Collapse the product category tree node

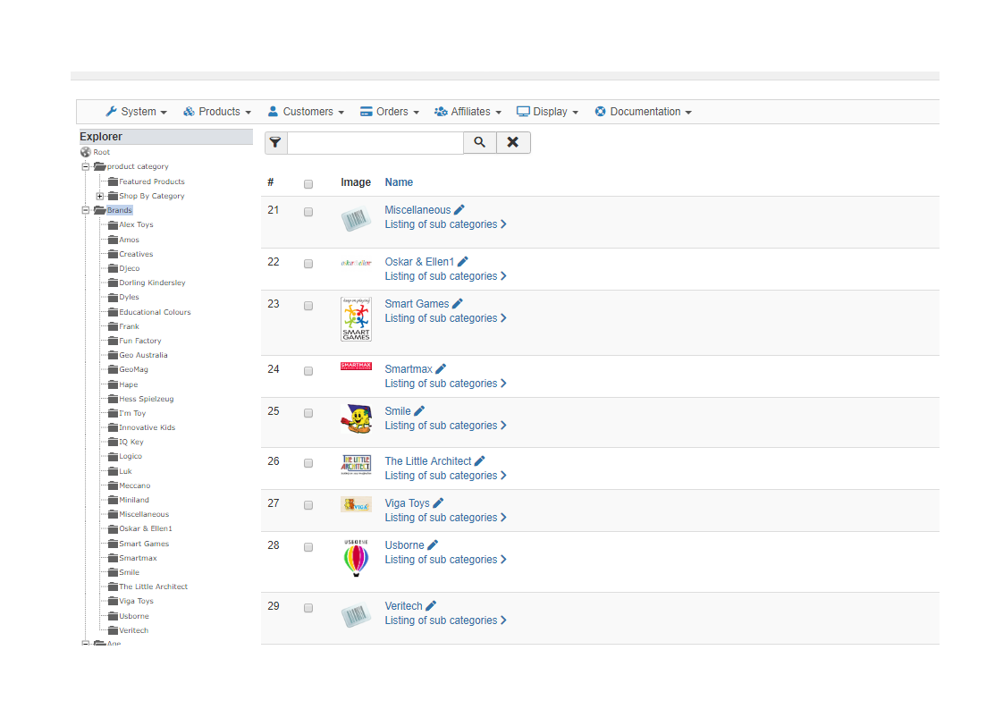(x=87, y=166)
